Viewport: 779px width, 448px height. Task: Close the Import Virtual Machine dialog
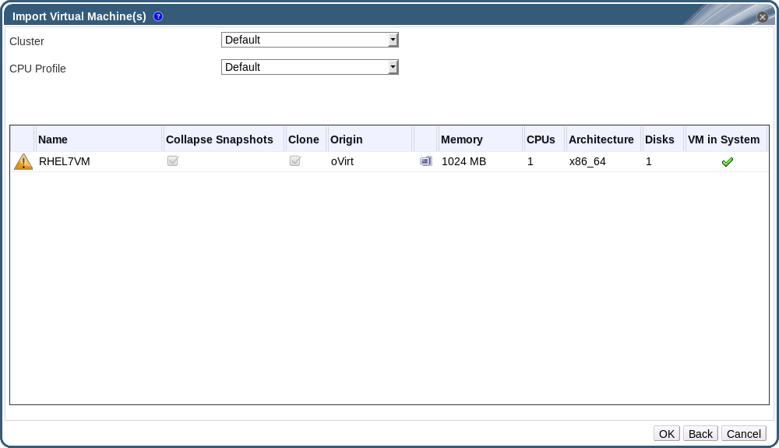coord(763,16)
